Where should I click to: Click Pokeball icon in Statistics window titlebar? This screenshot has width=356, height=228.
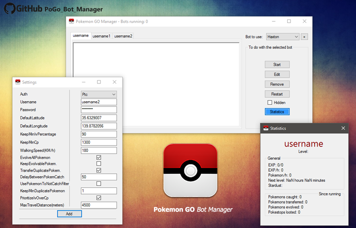click(x=266, y=128)
